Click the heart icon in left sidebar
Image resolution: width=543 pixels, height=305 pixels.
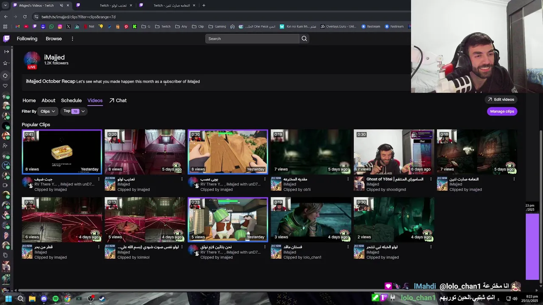tap(6, 86)
